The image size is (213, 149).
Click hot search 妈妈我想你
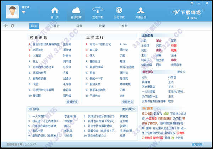coord(165,118)
